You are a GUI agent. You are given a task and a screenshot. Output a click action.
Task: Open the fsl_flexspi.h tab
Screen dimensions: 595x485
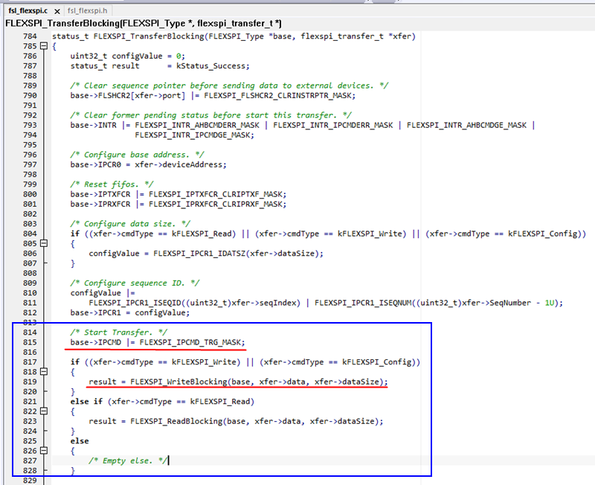pos(87,11)
